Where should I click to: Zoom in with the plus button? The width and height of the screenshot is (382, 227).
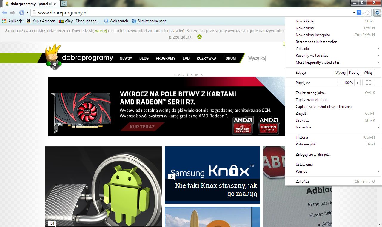click(x=357, y=83)
